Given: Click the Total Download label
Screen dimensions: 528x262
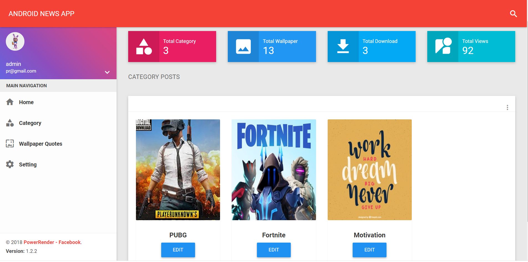Looking at the screenshot, I should [x=380, y=41].
